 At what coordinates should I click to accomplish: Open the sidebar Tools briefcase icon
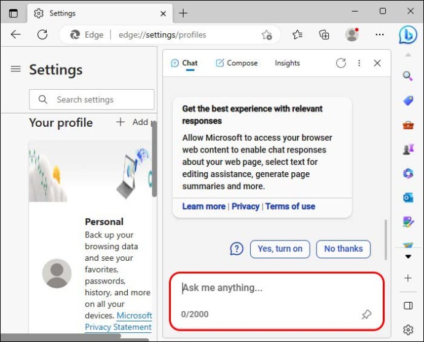tap(408, 125)
